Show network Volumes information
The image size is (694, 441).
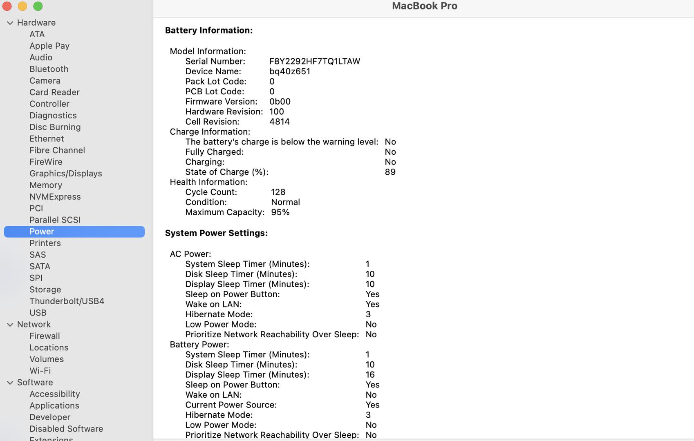47,359
